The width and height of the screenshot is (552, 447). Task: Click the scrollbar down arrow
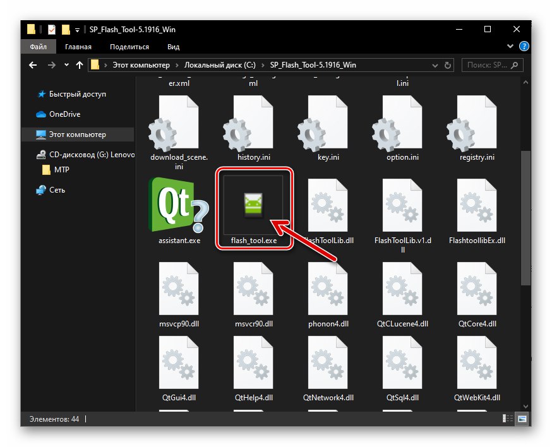525,406
